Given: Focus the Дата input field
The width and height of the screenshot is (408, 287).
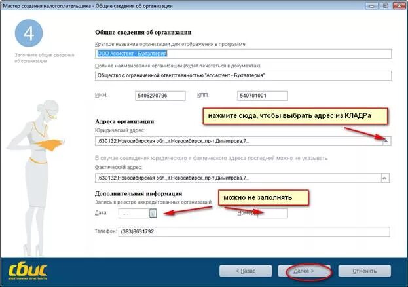Looking at the screenshot, I should [134, 214].
